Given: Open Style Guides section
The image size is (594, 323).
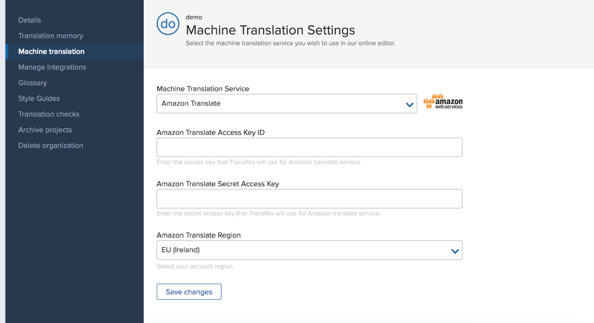Looking at the screenshot, I should pos(39,99).
